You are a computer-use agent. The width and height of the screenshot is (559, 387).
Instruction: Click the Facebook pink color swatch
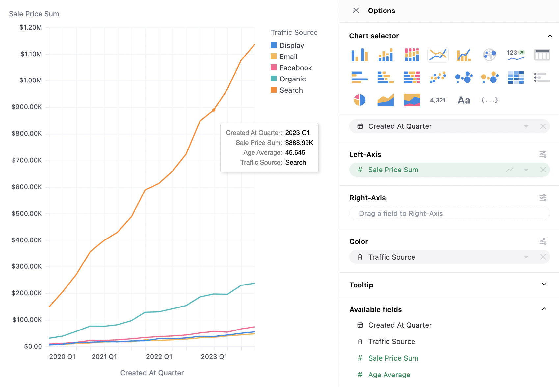274,68
